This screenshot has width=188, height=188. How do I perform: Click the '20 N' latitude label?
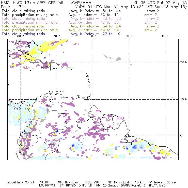click(x=184, y=62)
